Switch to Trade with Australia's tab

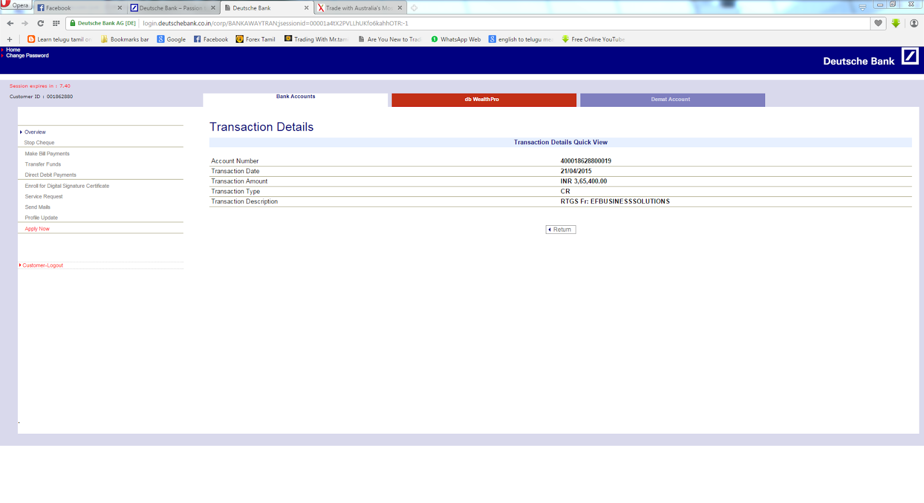point(358,8)
